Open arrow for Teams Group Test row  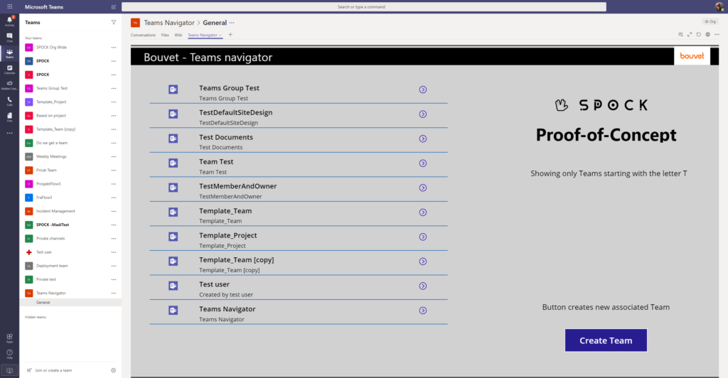[x=422, y=90]
